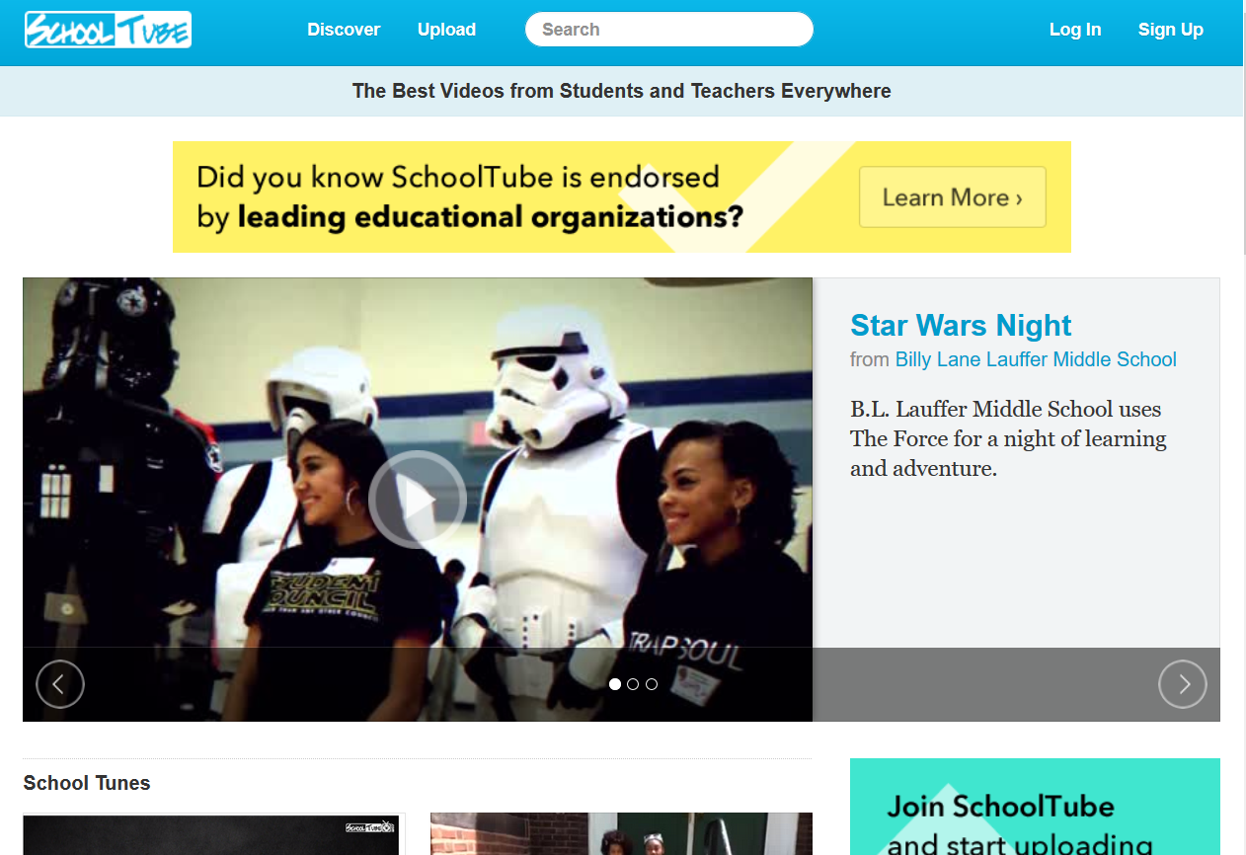Open the Upload page
This screenshot has width=1246, height=855.
tap(446, 30)
